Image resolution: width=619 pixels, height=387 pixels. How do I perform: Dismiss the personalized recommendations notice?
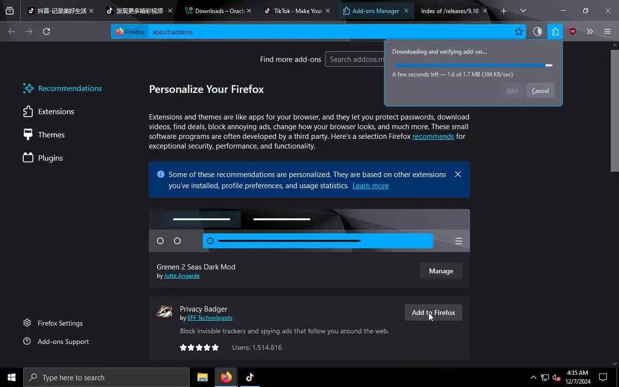coord(458,174)
